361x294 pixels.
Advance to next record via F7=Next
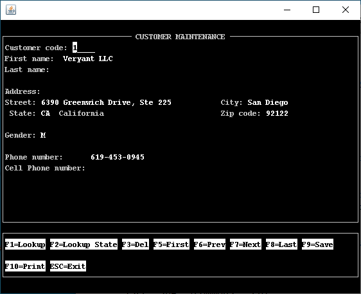pos(245,244)
